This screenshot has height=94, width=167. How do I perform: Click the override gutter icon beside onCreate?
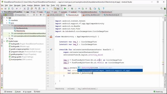pyautogui.click(x=51, y=50)
